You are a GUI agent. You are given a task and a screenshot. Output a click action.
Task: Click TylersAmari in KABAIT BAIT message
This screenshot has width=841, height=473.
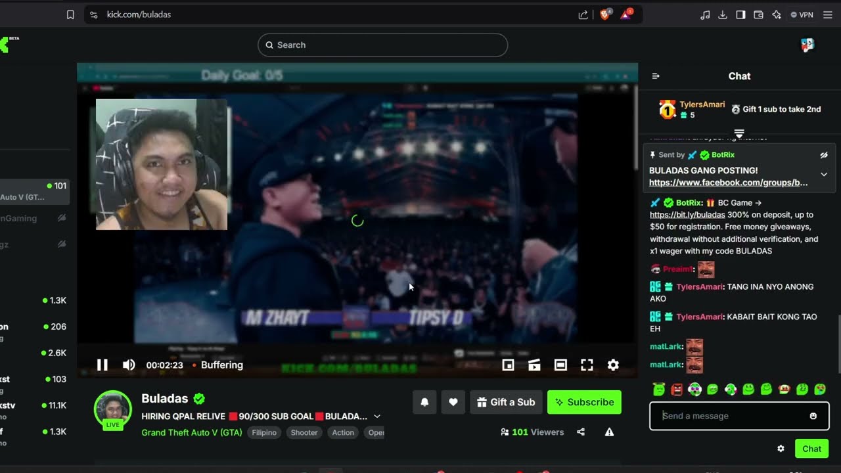click(699, 317)
